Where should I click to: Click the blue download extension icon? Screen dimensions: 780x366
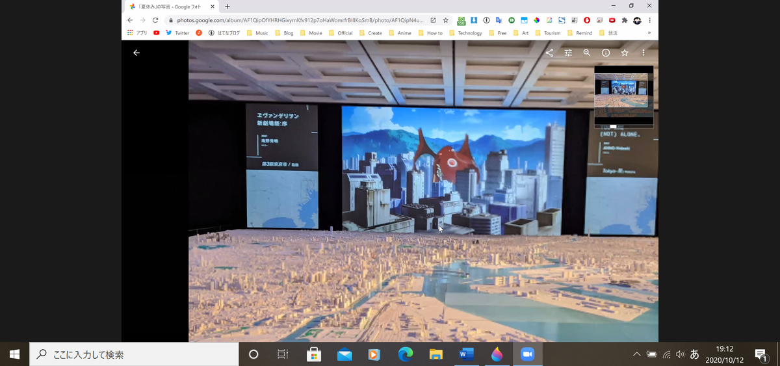474,20
